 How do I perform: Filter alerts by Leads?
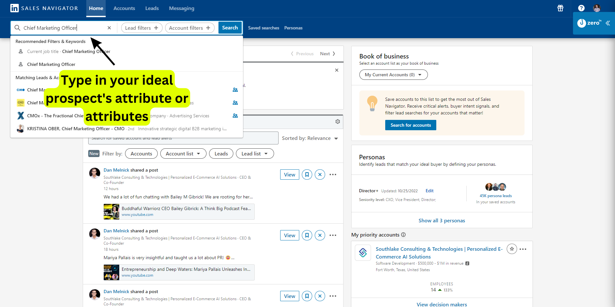pyautogui.click(x=221, y=154)
